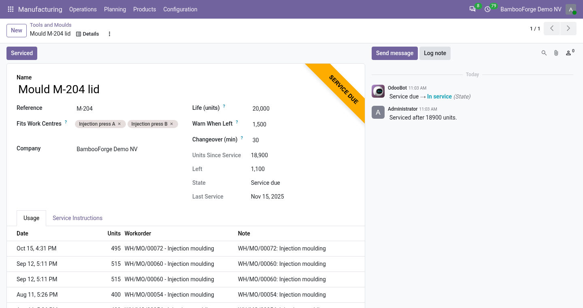This screenshot has height=308, width=583.
Task: Open the Planning menu
Action: tap(115, 9)
